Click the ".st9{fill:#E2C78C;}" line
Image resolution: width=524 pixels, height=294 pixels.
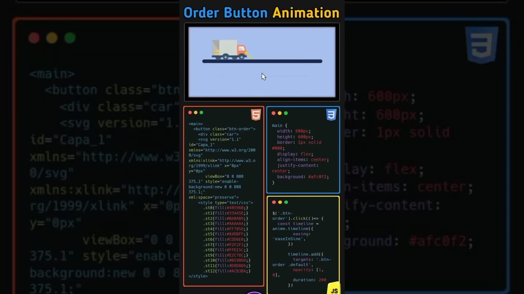(x=226, y=255)
